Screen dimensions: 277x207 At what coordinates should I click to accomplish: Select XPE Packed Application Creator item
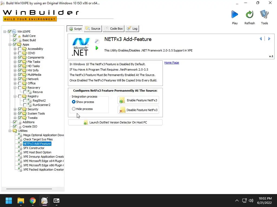pos(44,170)
